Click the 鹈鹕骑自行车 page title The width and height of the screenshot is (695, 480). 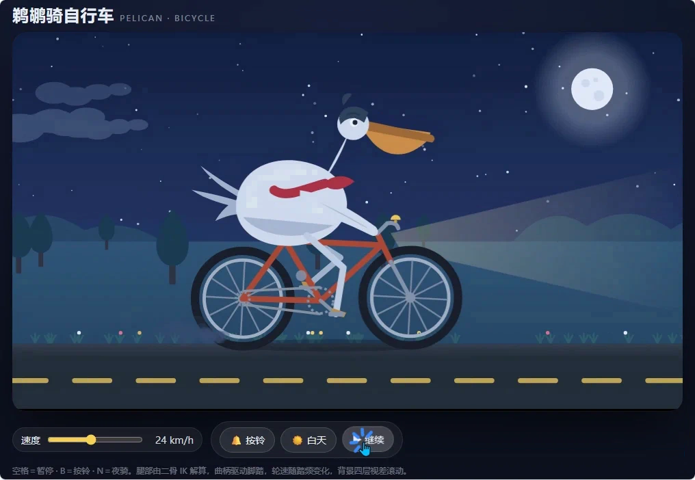[x=62, y=16]
